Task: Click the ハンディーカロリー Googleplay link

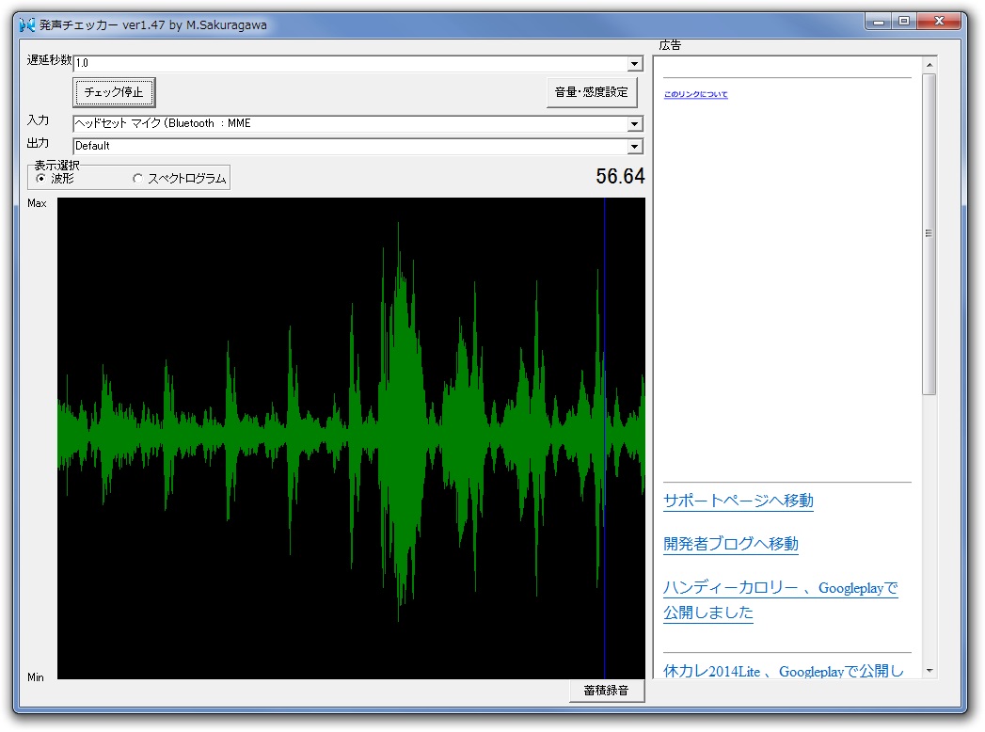Action: click(x=781, y=589)
